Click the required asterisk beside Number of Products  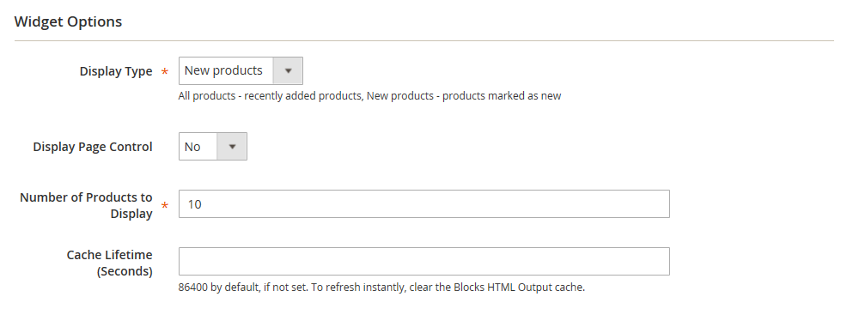tap(165, 205)
